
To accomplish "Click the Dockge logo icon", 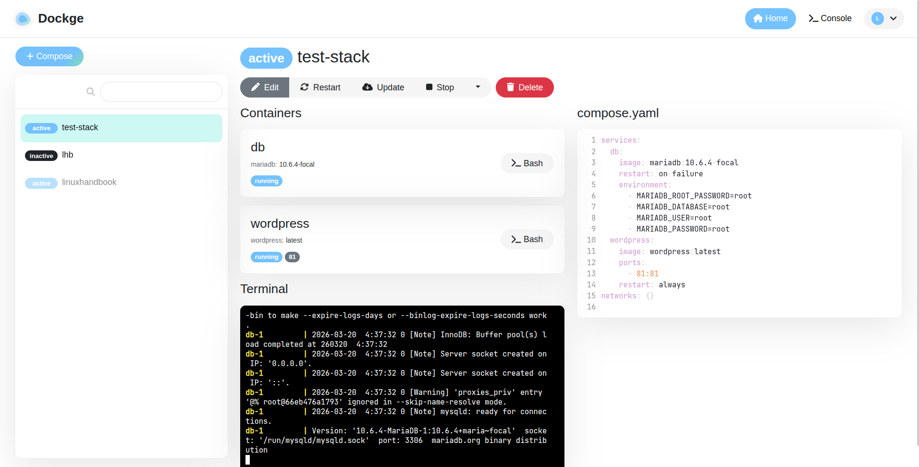I will (23, 18).
